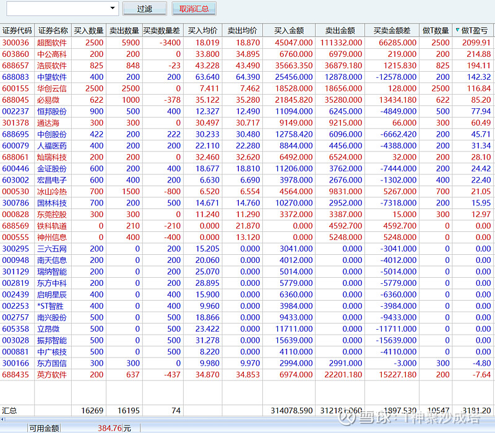Click the average buy price 43.228
Screen dimensions: 495x433
pyautogui.click(x=207, y=66)
